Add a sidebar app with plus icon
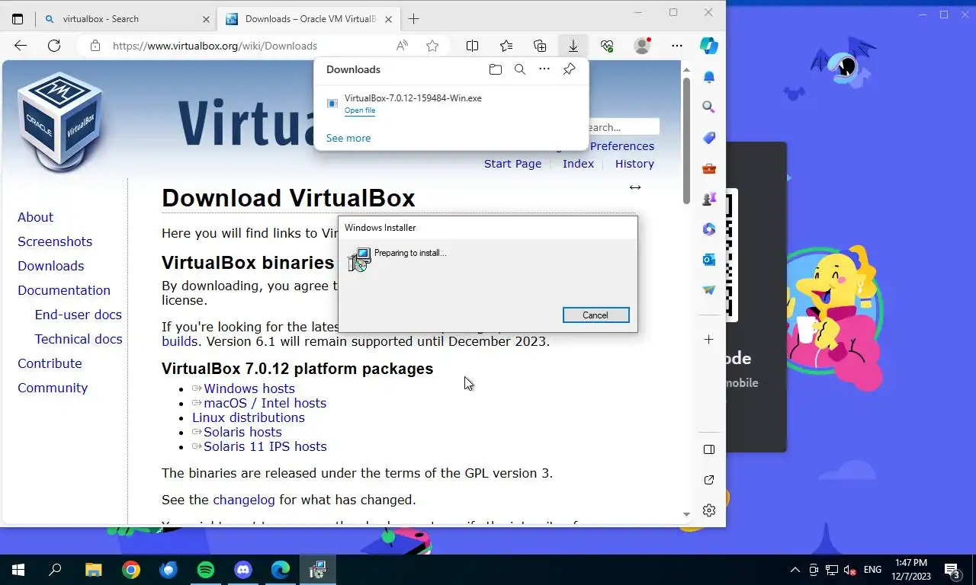 [x=709, y=339]
